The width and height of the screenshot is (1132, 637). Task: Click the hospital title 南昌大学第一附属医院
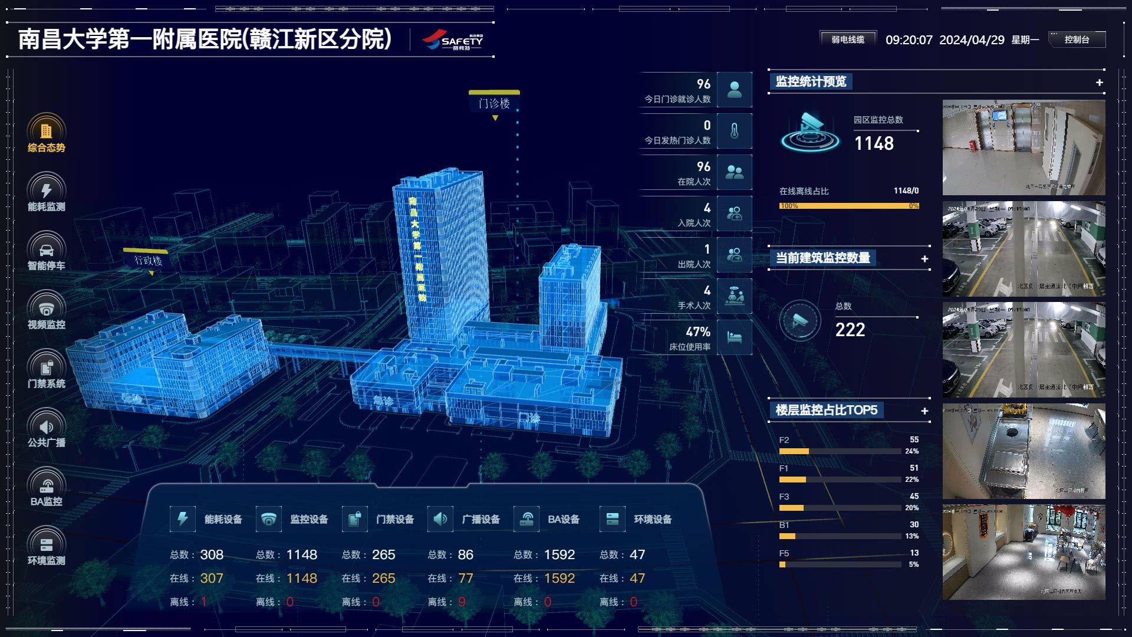point(205,40)
